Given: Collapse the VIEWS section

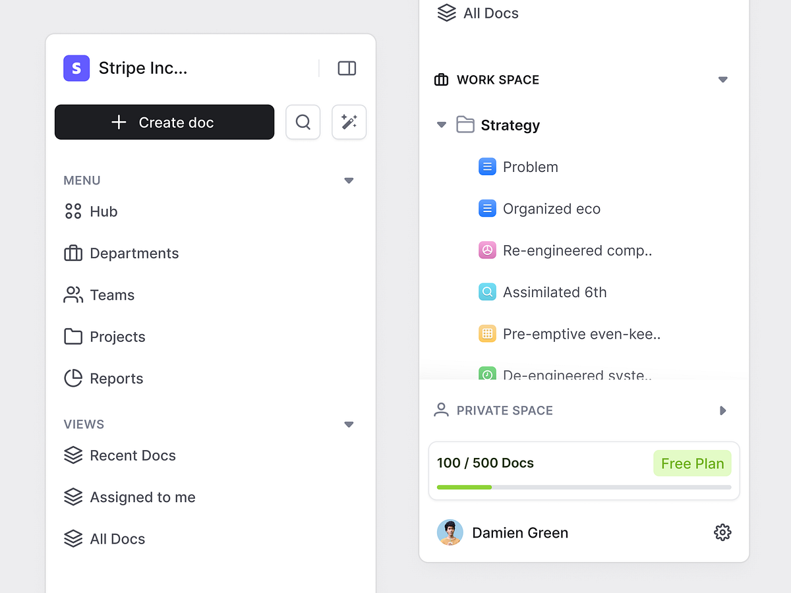Looking at the screenshot, I should [x=349, y=424].
